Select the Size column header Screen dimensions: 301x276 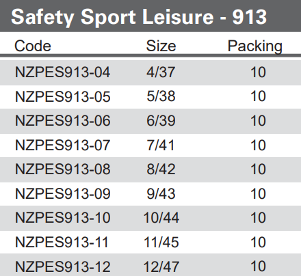[161, 46]
